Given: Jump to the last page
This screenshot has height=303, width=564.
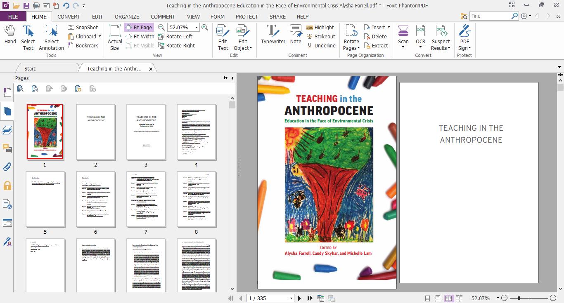Looking at the screenshot, I should coord(310,298).
